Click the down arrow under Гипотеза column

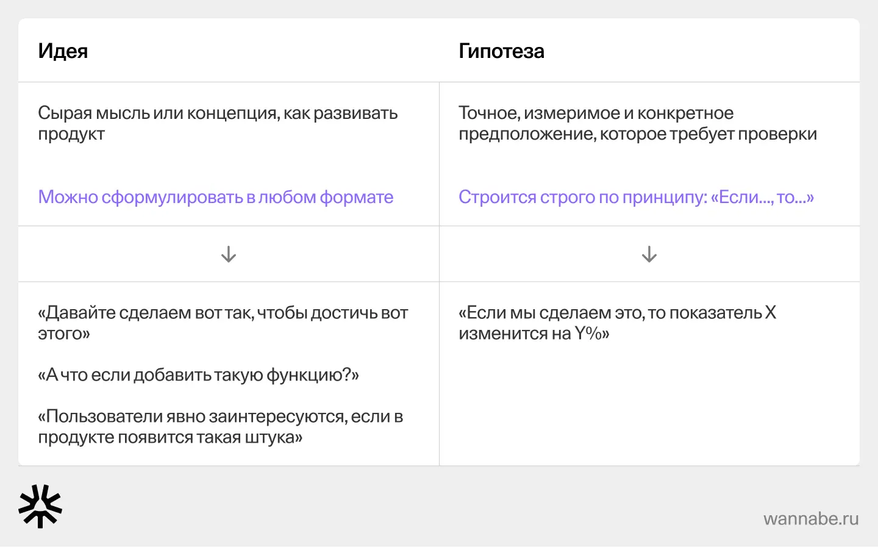[x=649, y=254]
